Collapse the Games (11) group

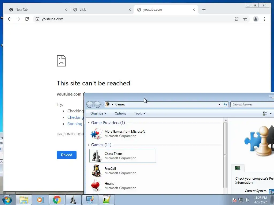point(89,145)
